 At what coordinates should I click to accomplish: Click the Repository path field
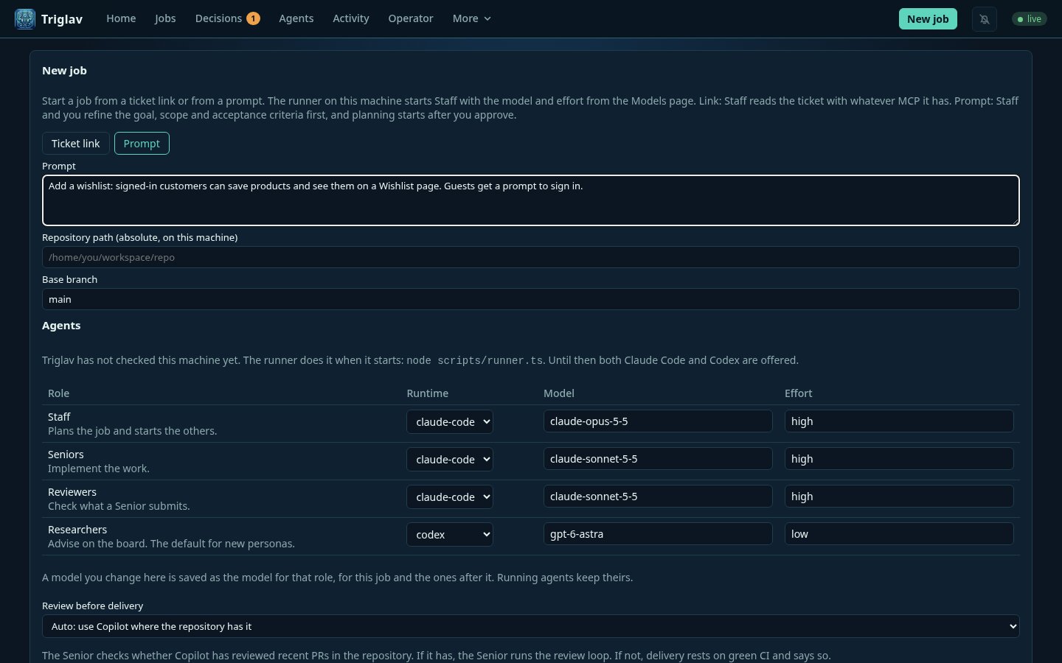point(531,257)
